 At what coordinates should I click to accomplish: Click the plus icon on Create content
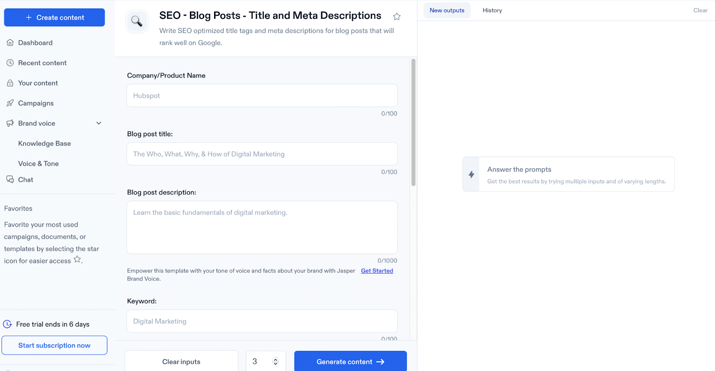point(29,17)
